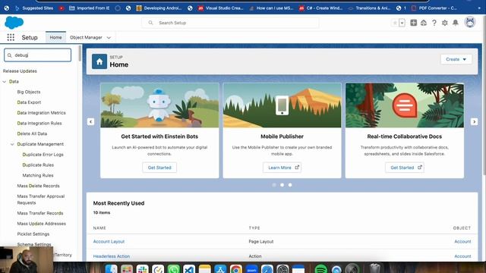Open Account object link in Headerless Action row

pyautogui.click(x=462, y=256)
